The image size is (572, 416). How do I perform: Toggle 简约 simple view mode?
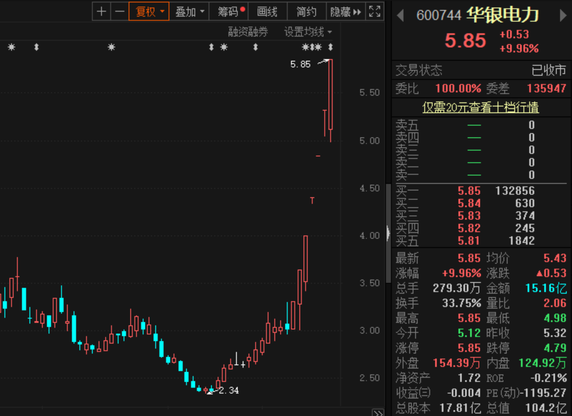click(307, 11)
